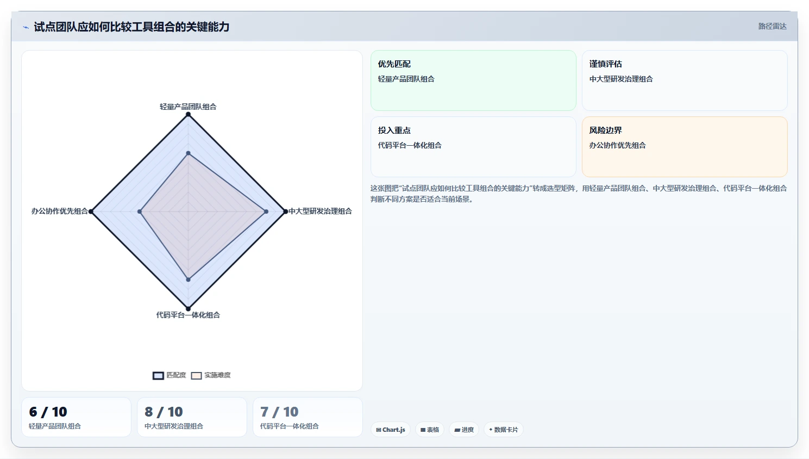The height and width of the screenshot is (459, 809).
Task: Click the title 试点团队应如何比较工具组合的关键能力
Action: pyautogui.click(x=131, y=27)
